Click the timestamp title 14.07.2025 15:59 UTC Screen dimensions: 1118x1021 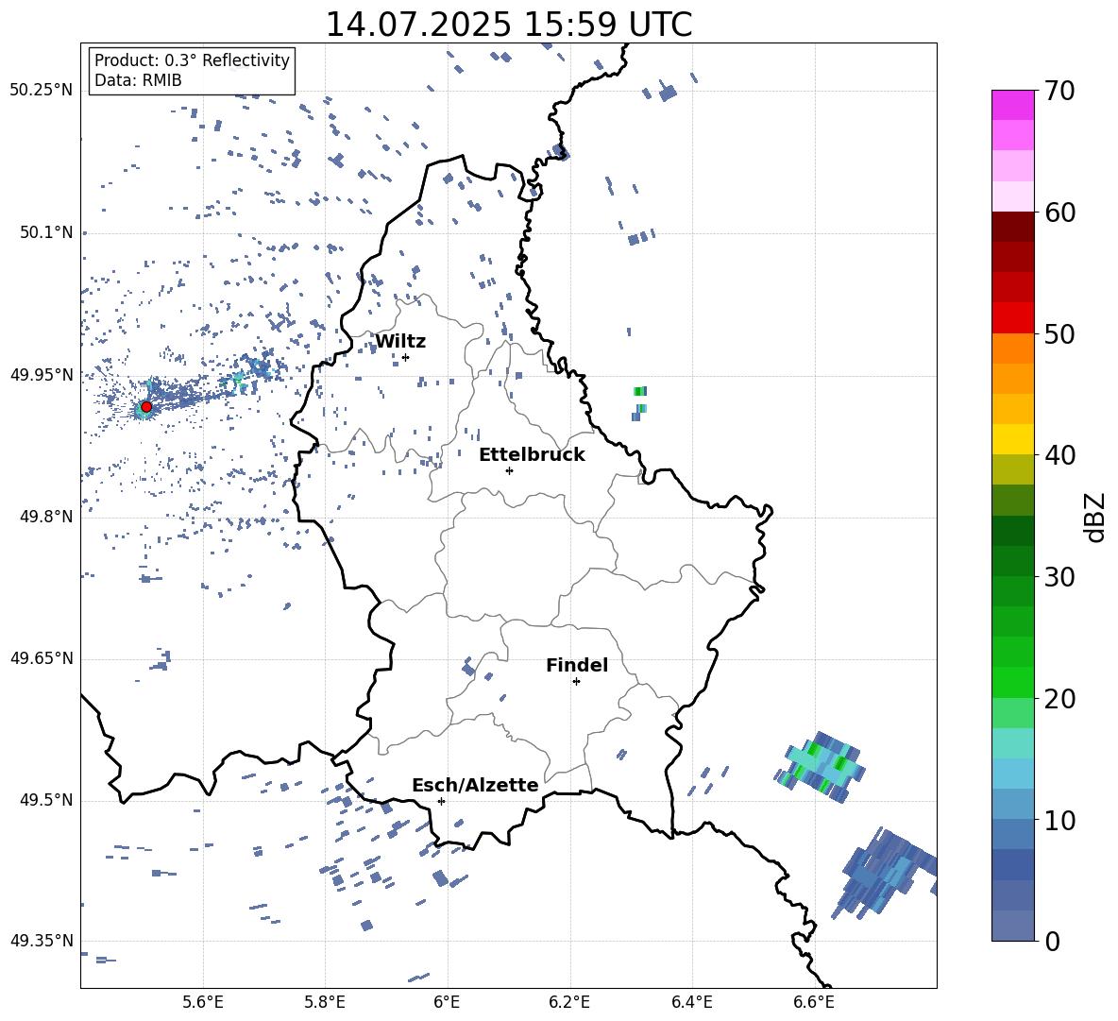[x=509, y=25]
